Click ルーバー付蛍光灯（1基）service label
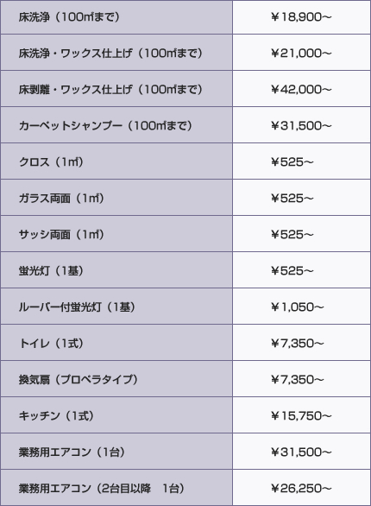Screen dimensions: 371x506 pos(77,307)
